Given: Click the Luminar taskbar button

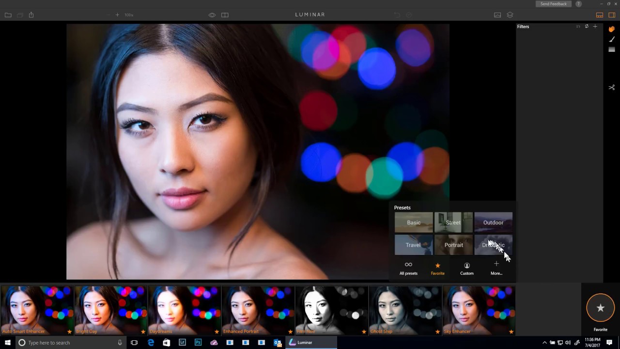Looking at the screenshot, I should (x=310, y=343).
